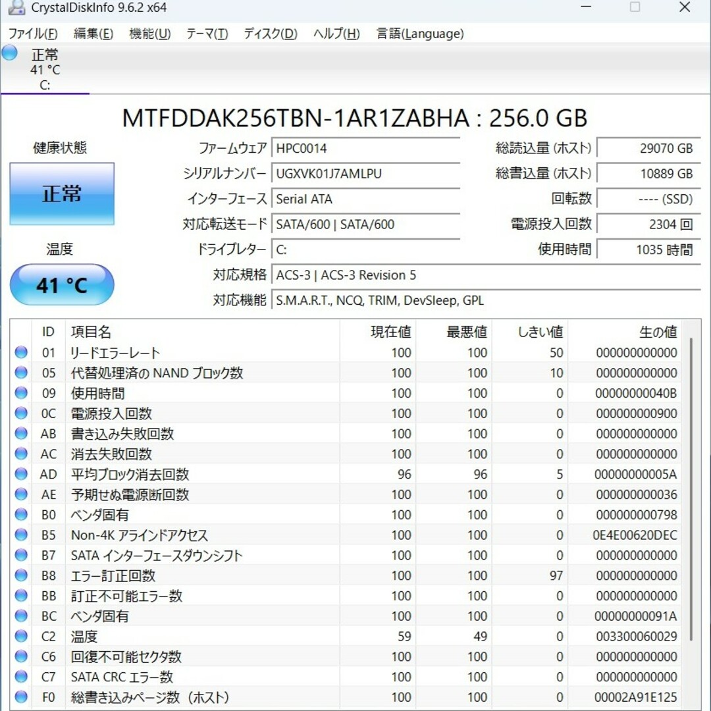Click total host writes value 10889 GB
The height and width of the screenshot is (711, 711).
click(x=648, y=174)
